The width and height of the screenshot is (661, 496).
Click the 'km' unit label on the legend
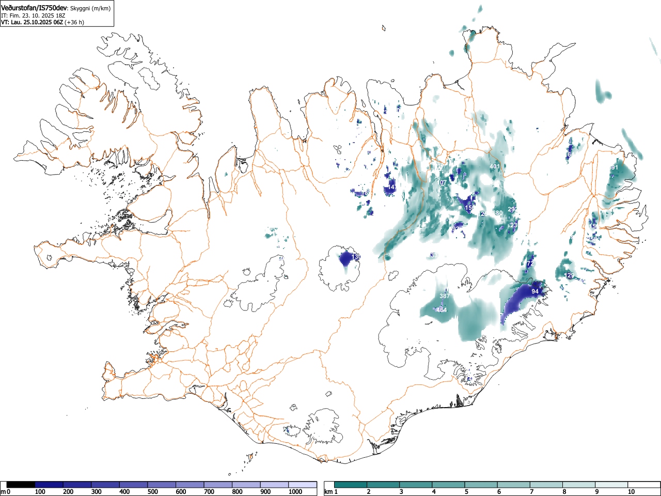328,492
